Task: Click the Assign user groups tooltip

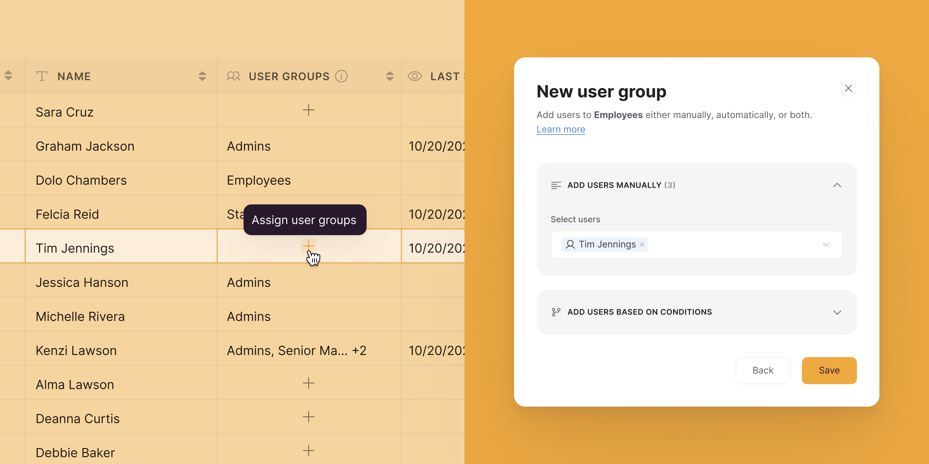Action: (305, 220)
